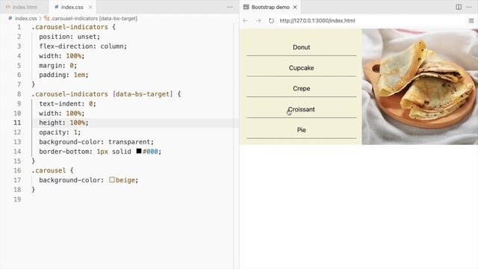Click line number 11 in gutter
The image size is (478, 269).
(17, 123)
